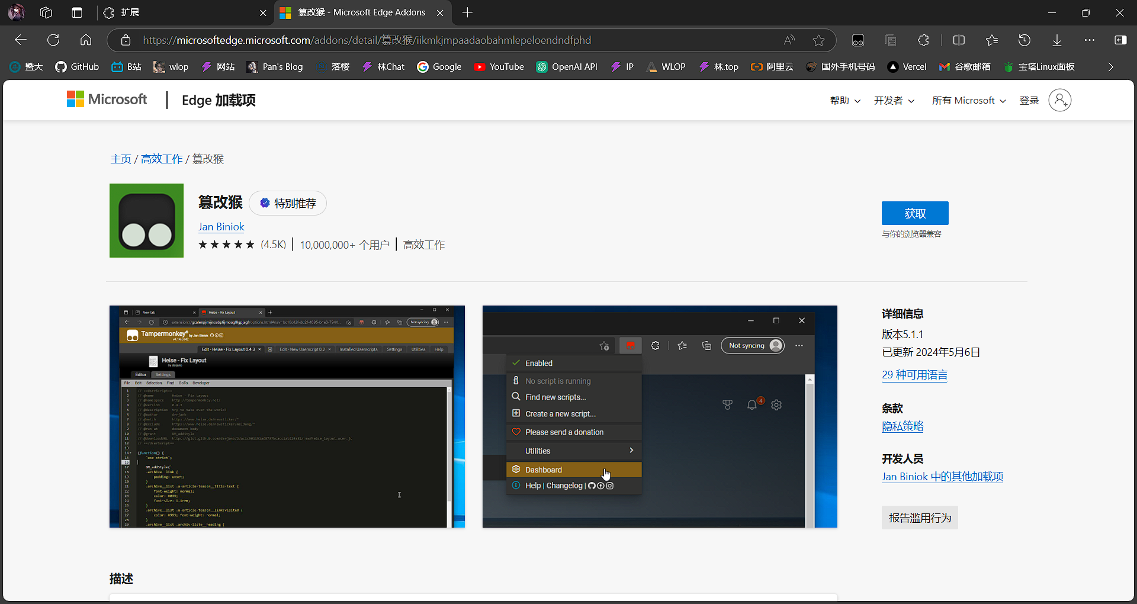Open the 隐私策略 link
This screenshot has width=1137, height=604.
tap(902, 426)
